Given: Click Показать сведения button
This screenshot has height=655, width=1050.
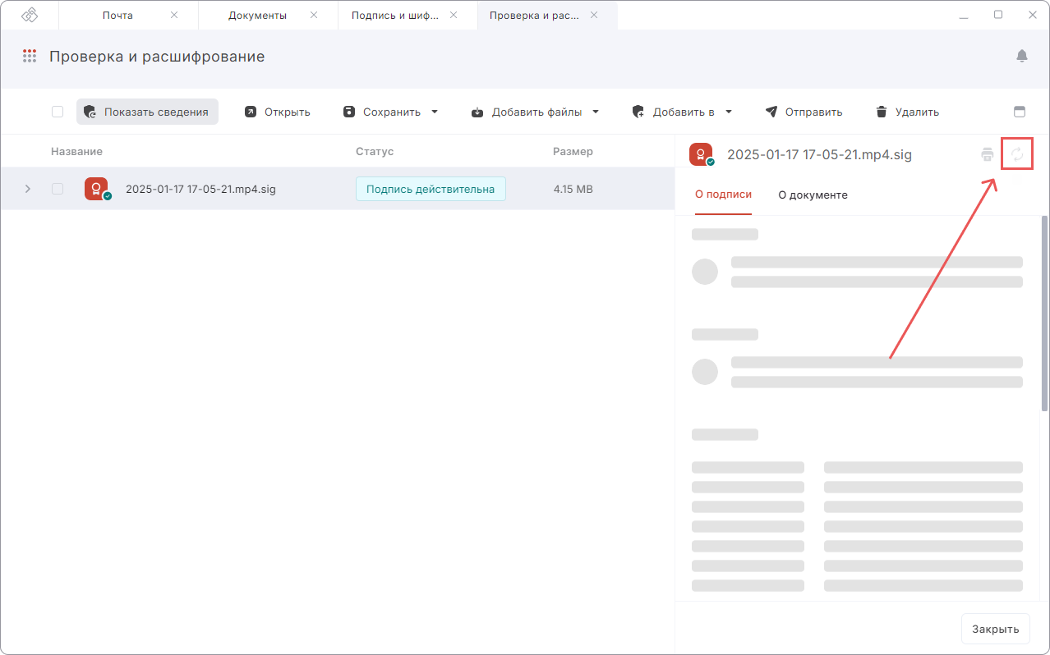Looking at the screenshot, I should click(147, 112).
